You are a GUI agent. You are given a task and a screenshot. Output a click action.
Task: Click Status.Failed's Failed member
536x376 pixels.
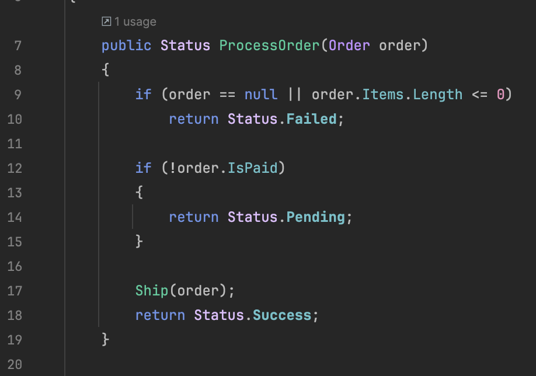tap(311, 119)
